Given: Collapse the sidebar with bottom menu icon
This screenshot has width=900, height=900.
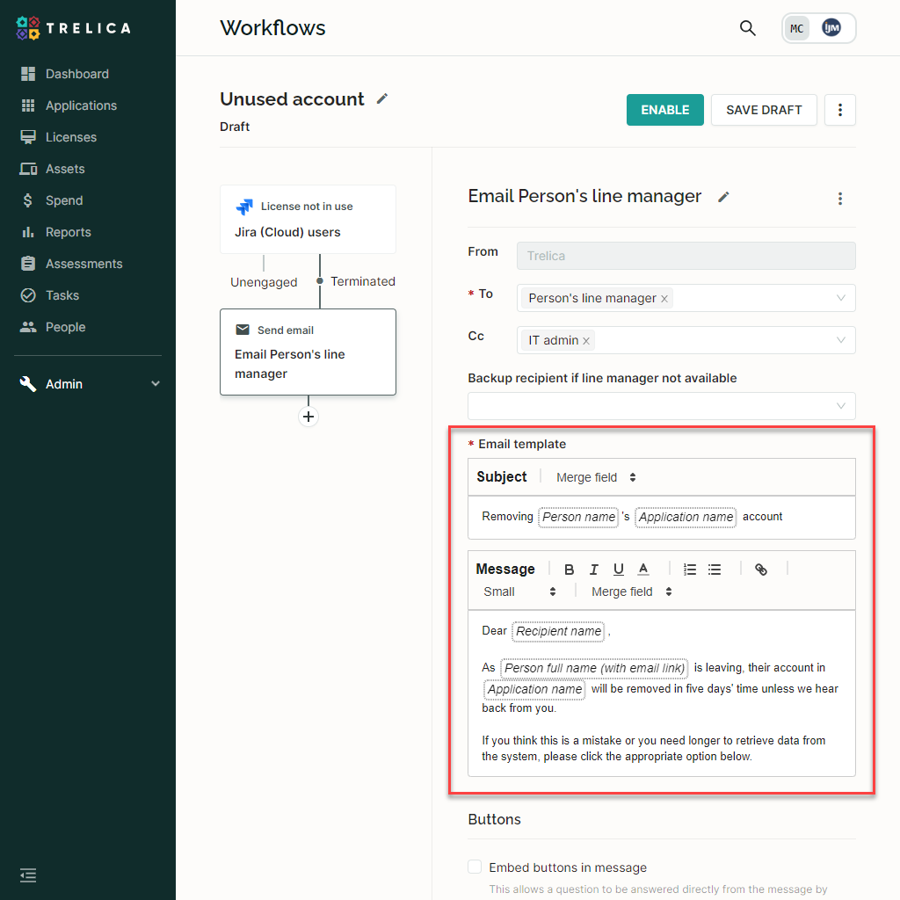Looking at the screenshot, I should click(28, 875).
